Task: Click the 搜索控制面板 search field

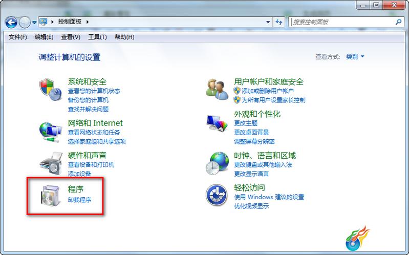Action: [343, 22]
